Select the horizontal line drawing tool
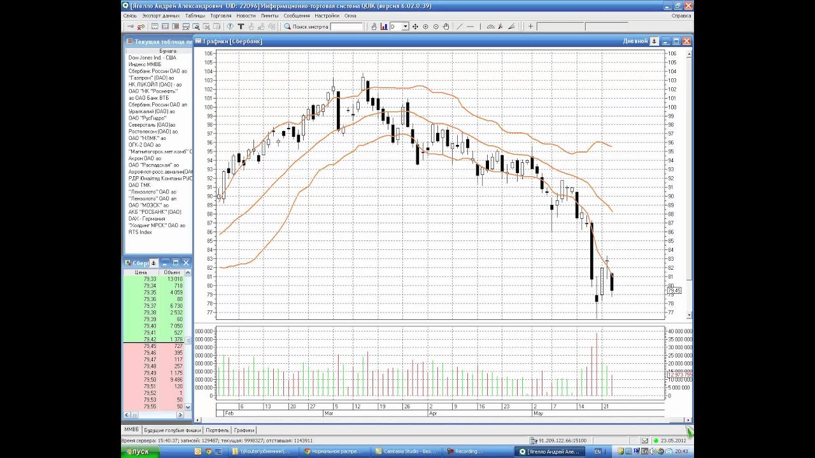815x458 pixels. click(x=471, y=27)
